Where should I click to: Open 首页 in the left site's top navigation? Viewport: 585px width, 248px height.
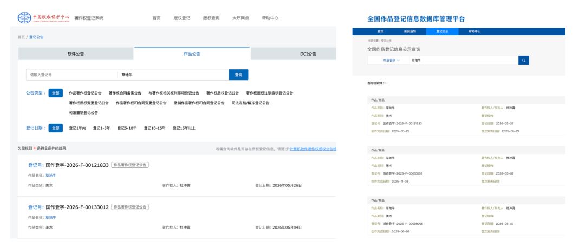157,18
